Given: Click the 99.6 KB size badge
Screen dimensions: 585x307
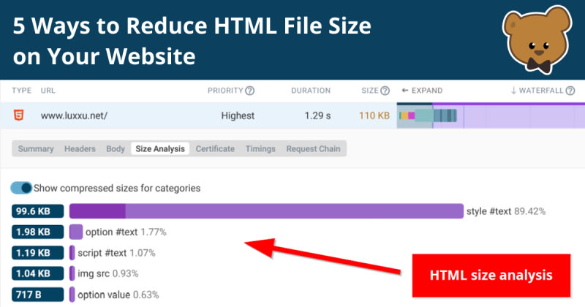Looking at the screenshot, I should (37, 211).
